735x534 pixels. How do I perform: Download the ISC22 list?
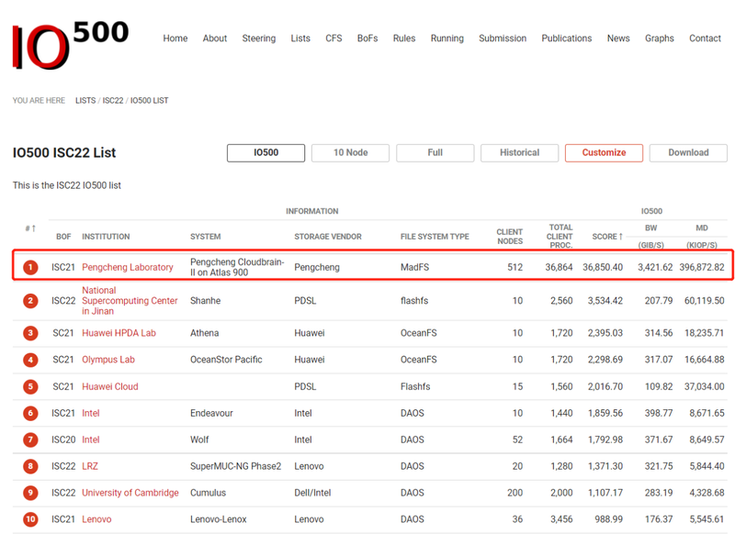click(687, 152)
